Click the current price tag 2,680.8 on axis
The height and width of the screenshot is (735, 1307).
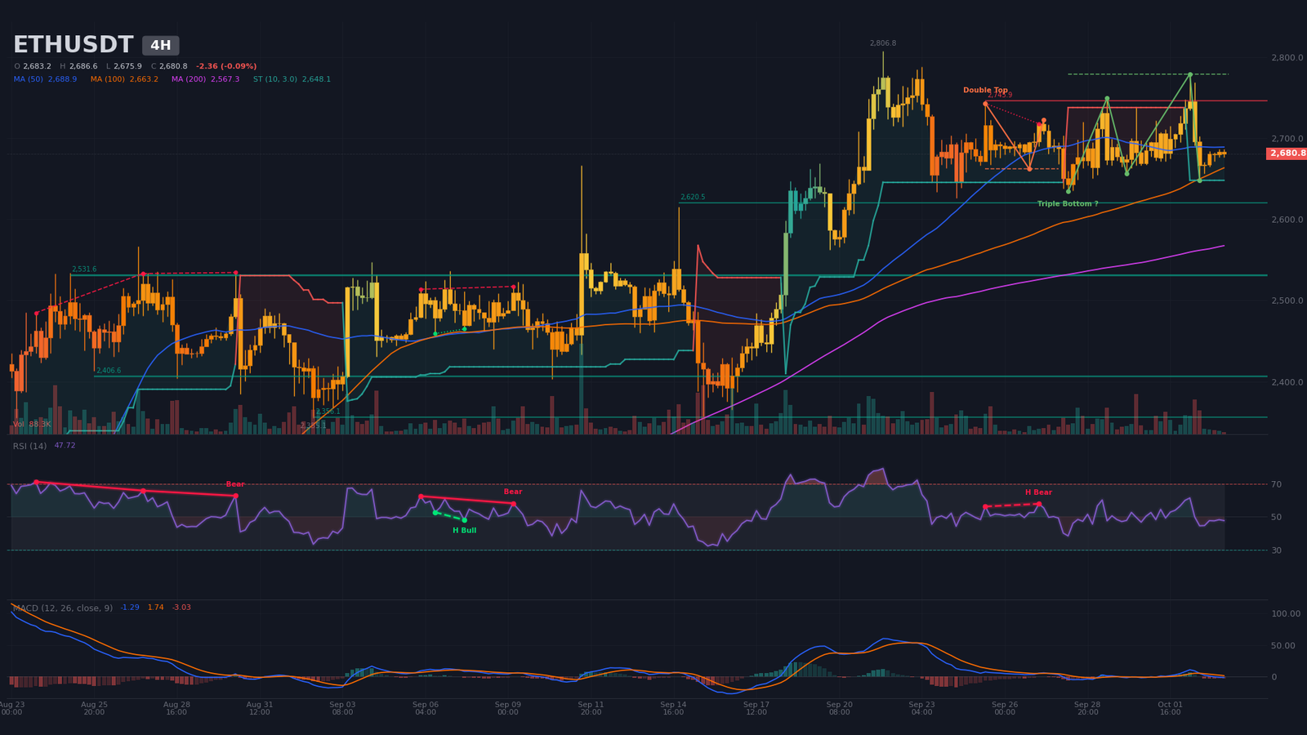(1287, 154)
